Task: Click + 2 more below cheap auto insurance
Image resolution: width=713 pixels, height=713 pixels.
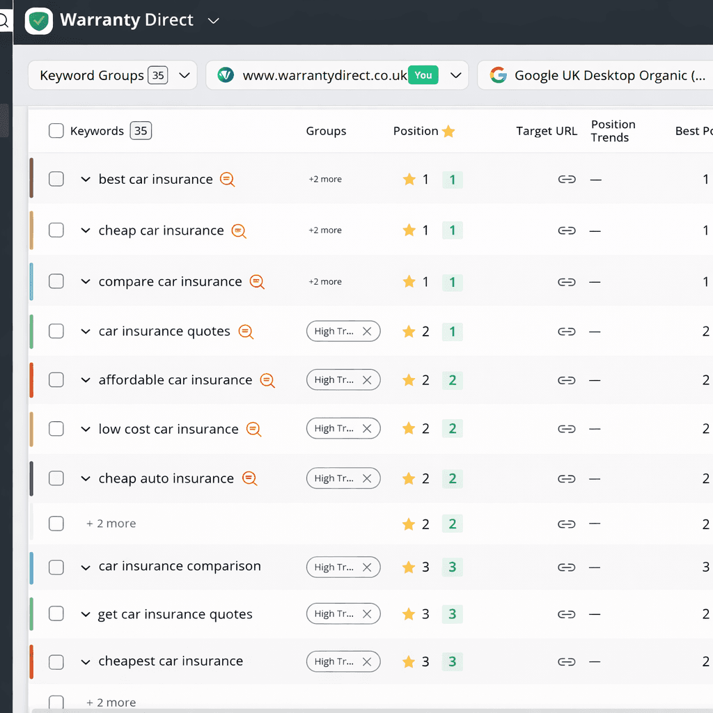Action: [x=111, y=524]
